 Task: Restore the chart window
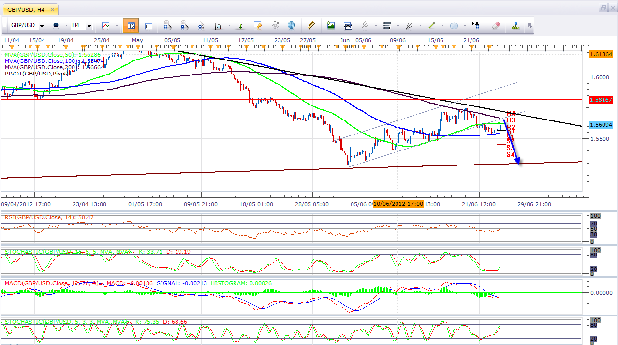click(x=603, y=8)
